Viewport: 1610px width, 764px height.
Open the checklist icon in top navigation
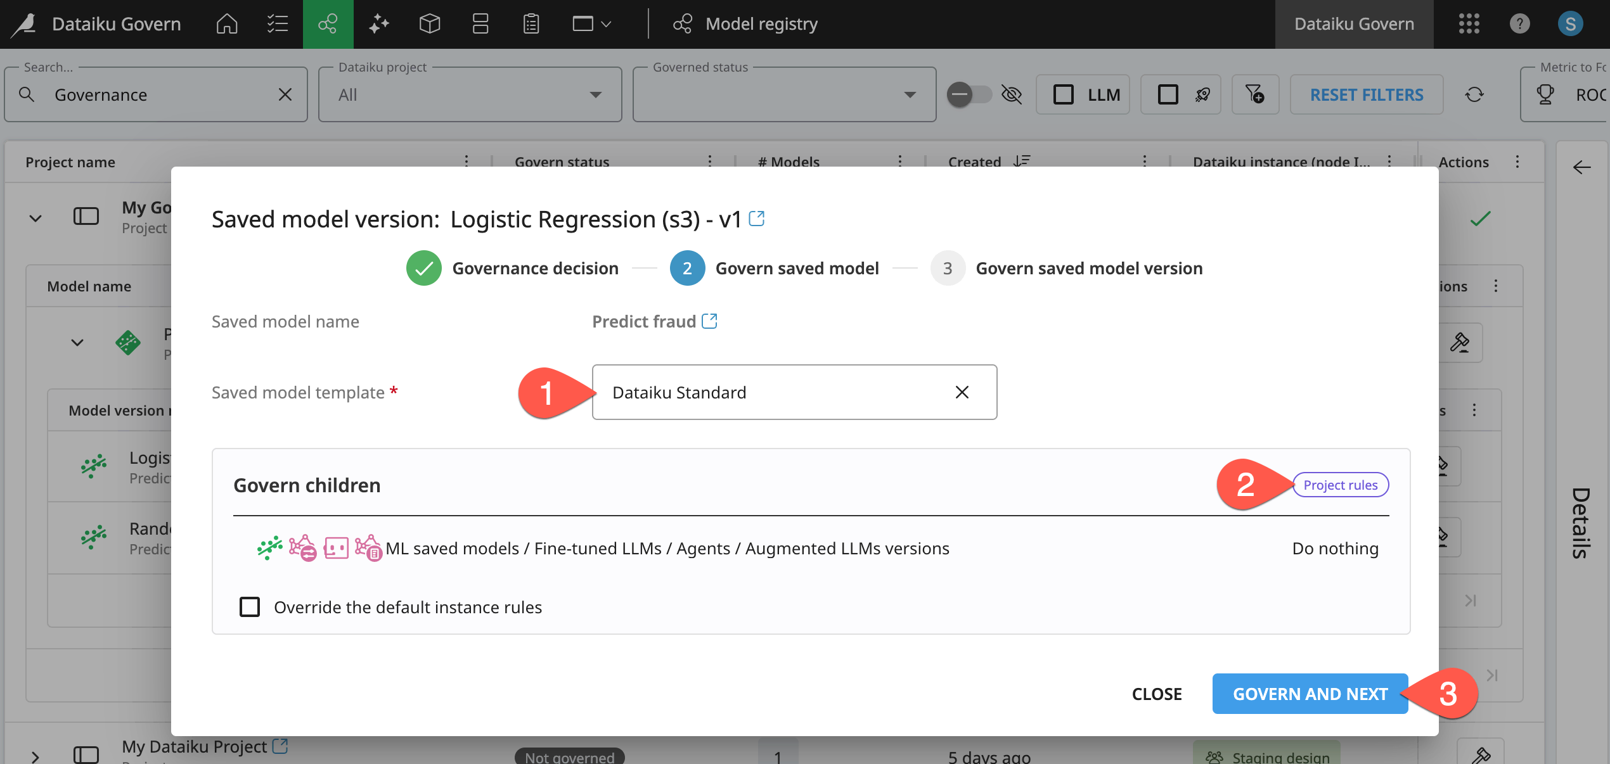click(x=277, y=24)
